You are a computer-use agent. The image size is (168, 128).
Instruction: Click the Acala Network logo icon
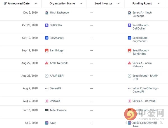pos(46,63)
